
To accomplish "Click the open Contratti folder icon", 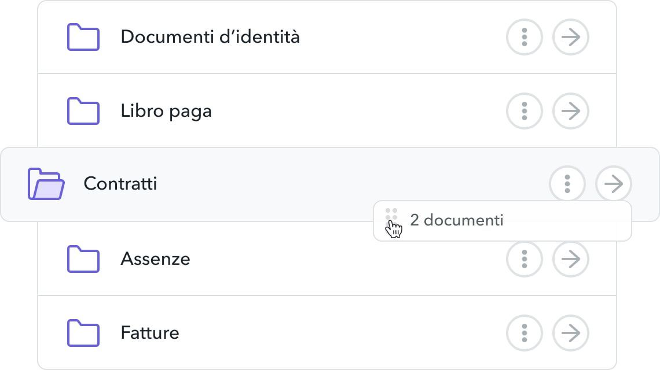I will tap(46, 184).
